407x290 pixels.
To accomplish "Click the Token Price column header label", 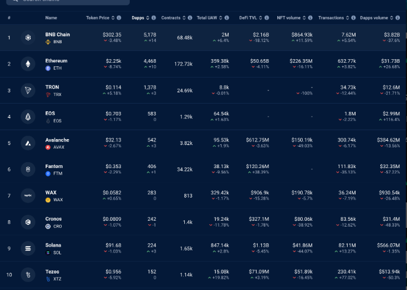I will pyautogui.click(x=98, y=18).
